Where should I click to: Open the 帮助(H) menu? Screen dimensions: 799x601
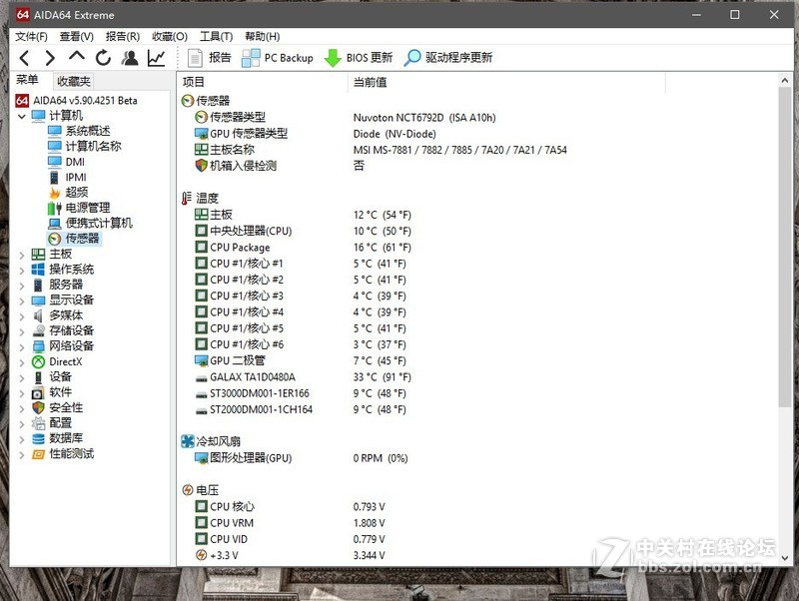pyautogui.click(x=263, y=36)
